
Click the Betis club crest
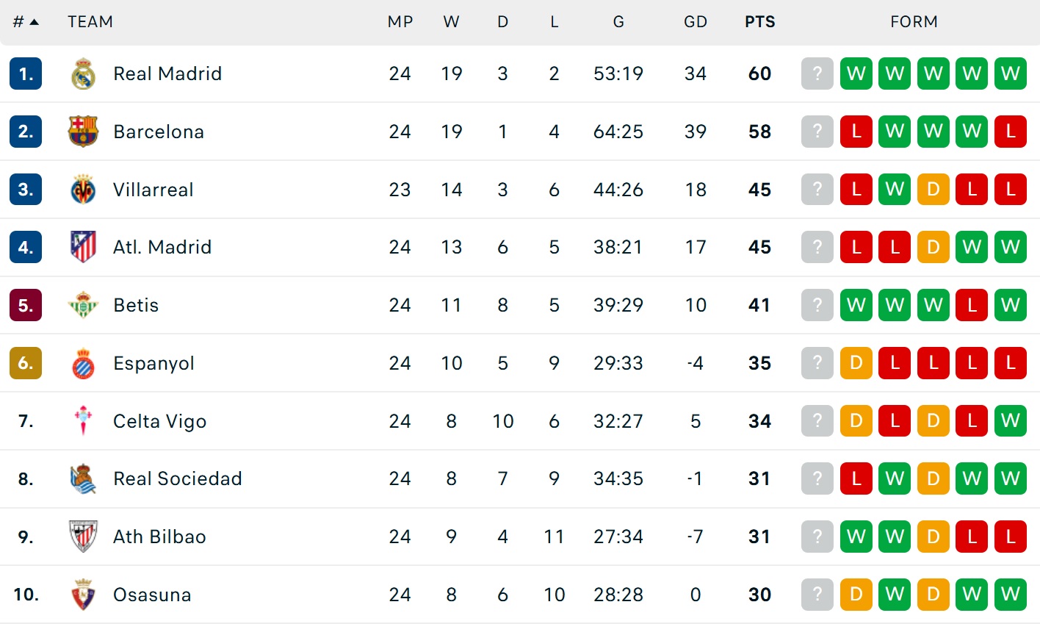coord(83,305)
